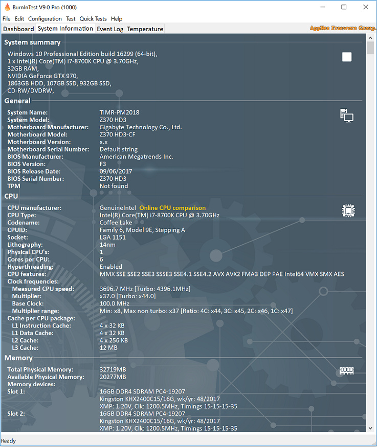
Task: Maximize the BurnInTest window
Action: pos(344,7)
